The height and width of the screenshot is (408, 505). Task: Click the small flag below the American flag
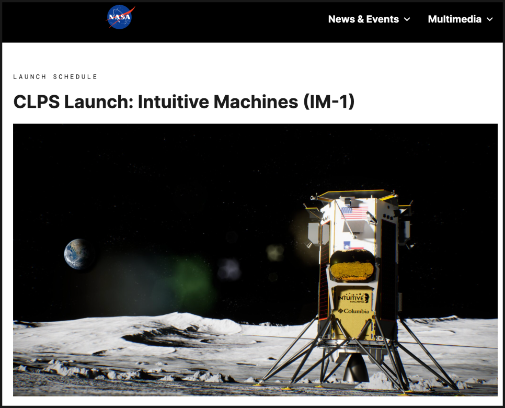click(x=353, y=245)
